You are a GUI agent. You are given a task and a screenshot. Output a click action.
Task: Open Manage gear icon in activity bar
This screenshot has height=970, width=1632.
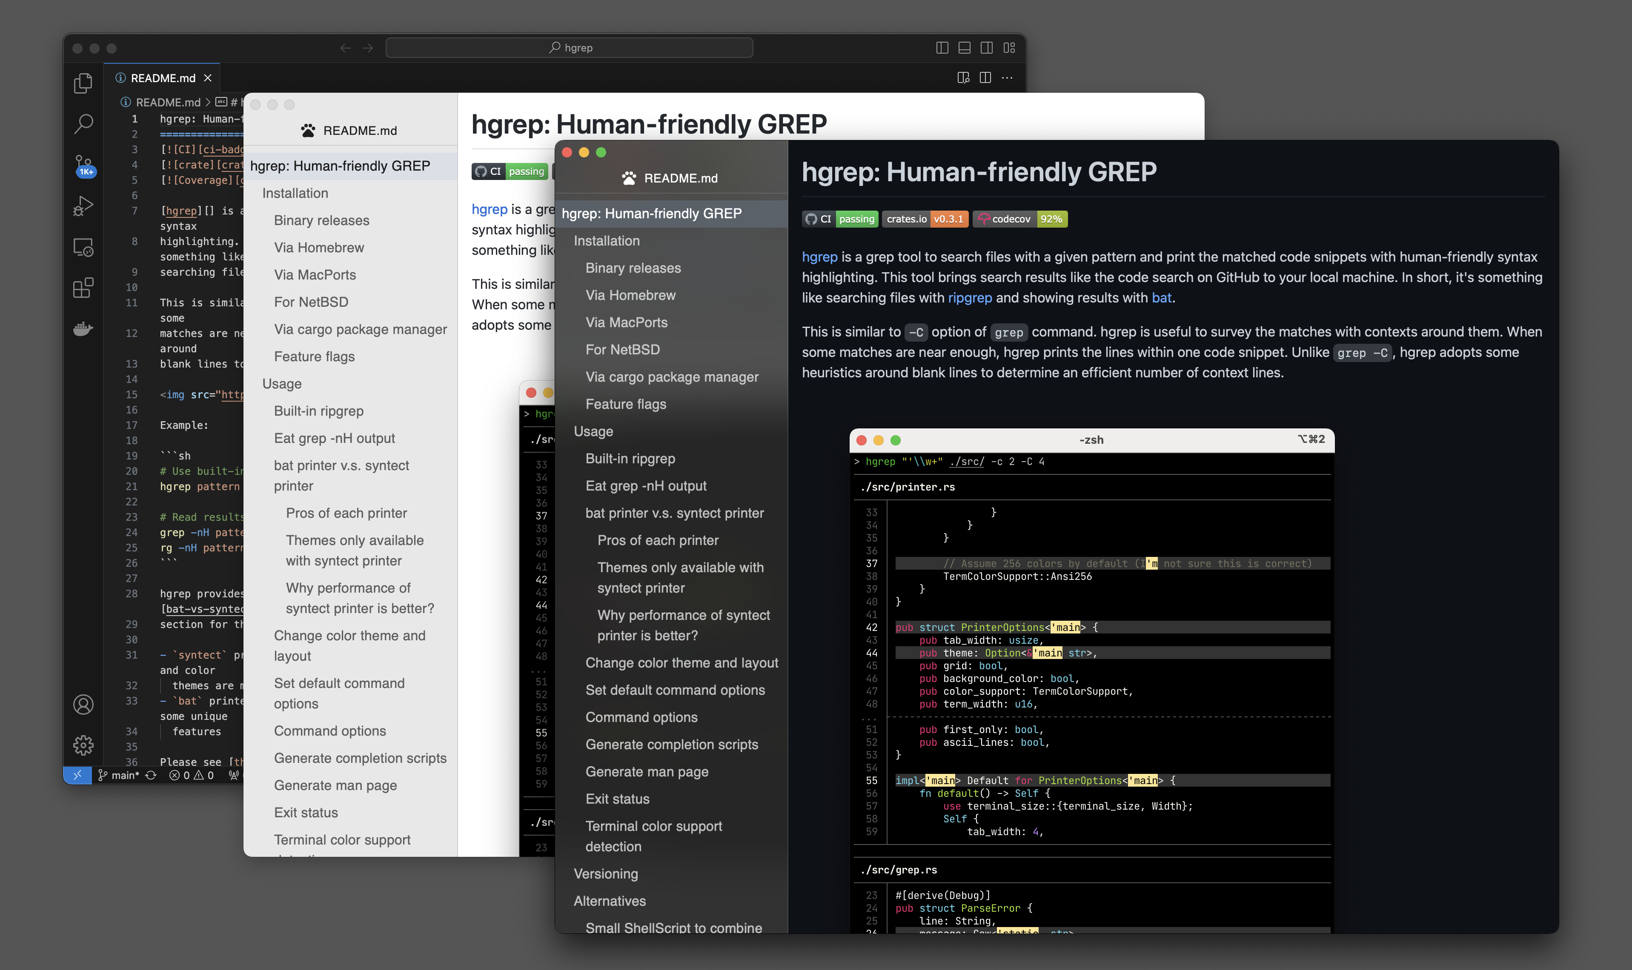pyautogui.click(x=83, y=745)
